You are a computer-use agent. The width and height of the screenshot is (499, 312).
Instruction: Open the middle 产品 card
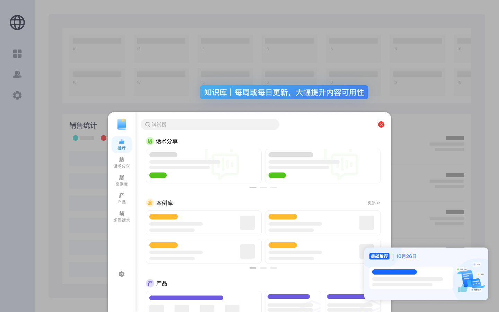293,301
